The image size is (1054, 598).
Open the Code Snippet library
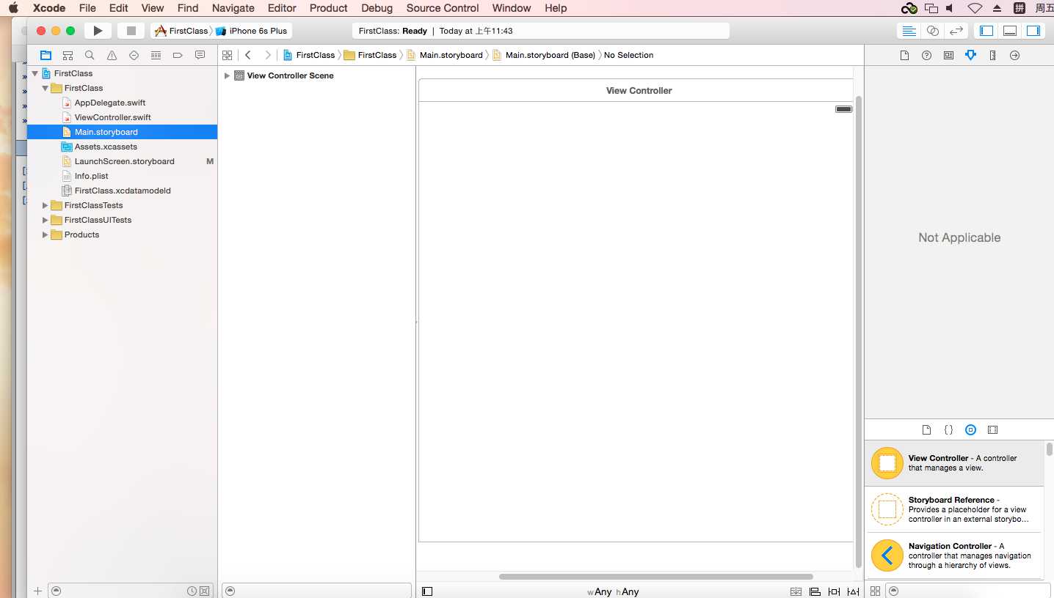(948, 430)
